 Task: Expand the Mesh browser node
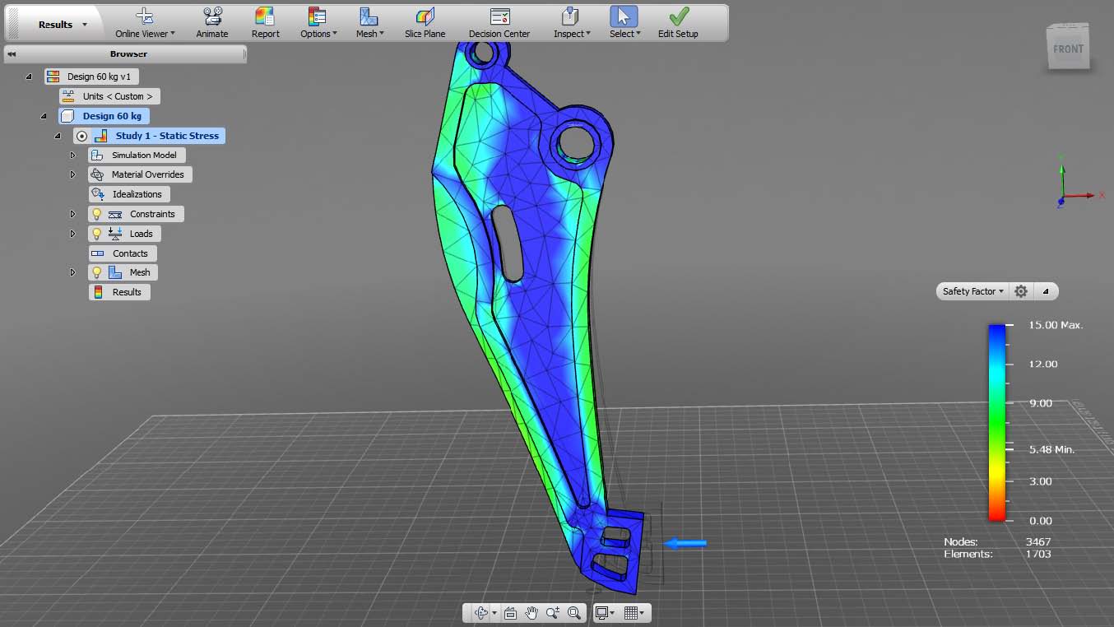[x=72, y=272]
